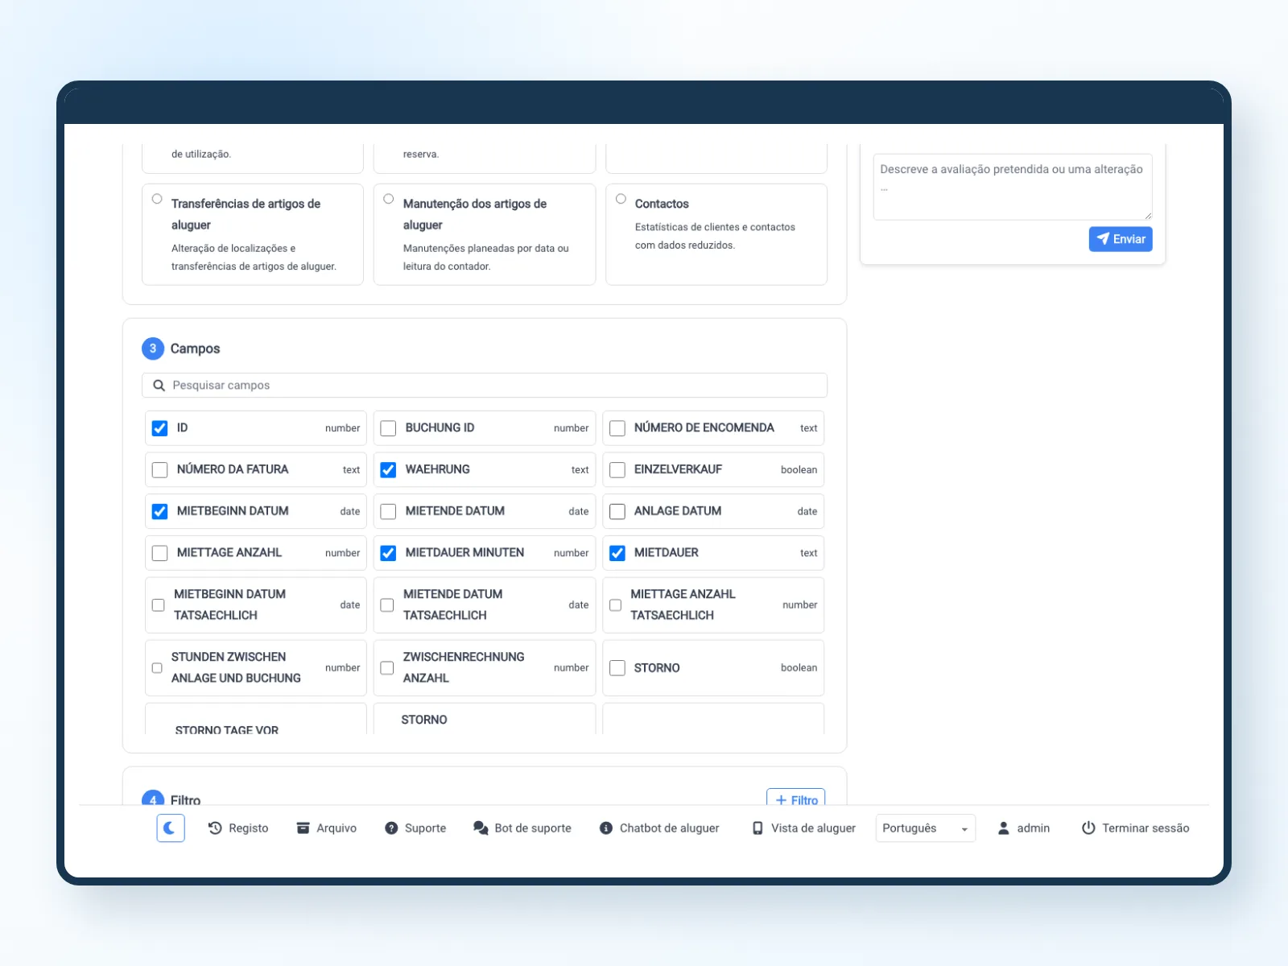The image size is (1288, 966).
Task: Open the Arquivo archive icon
Action: (x=303, y=828)
